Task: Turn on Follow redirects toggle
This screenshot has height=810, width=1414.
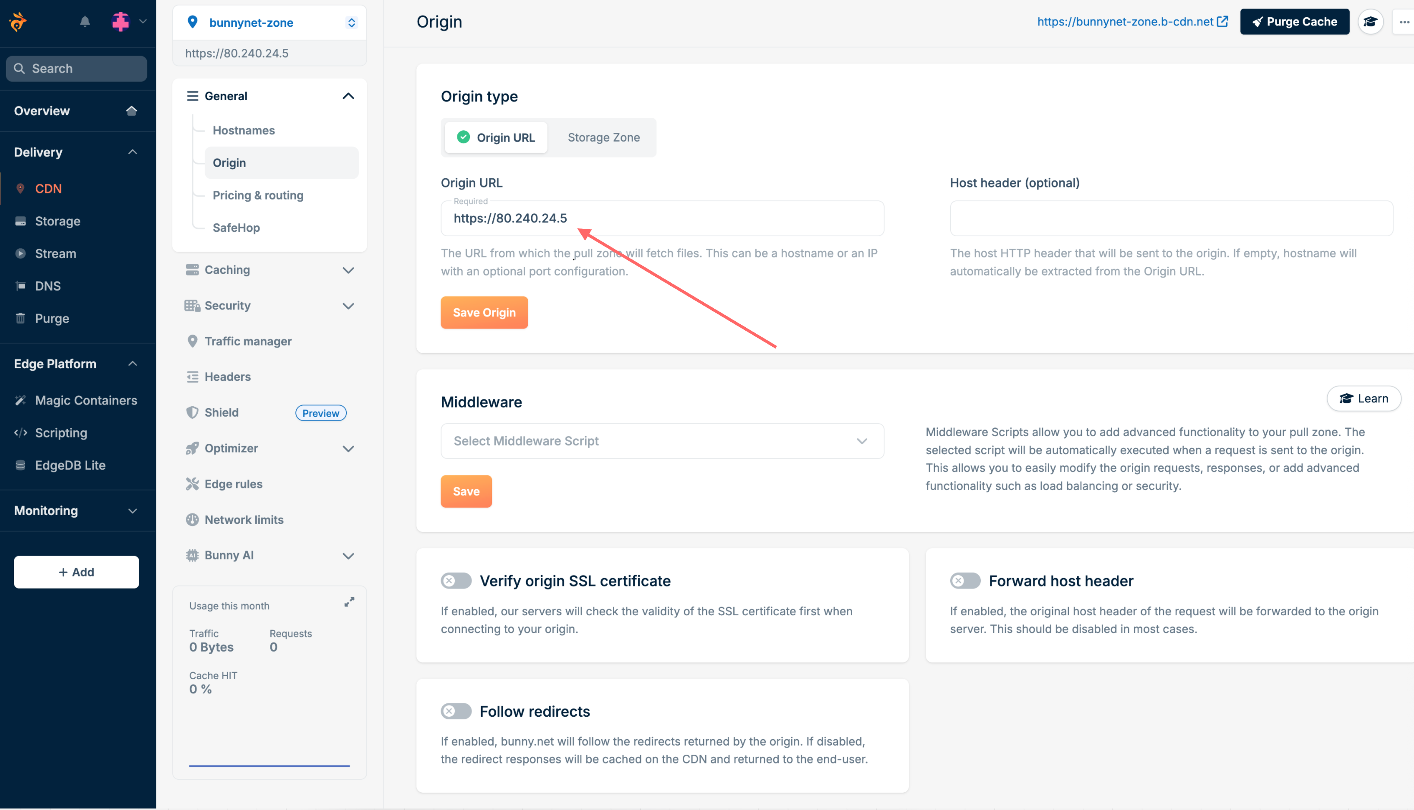Action: click(x=456, y=711)
